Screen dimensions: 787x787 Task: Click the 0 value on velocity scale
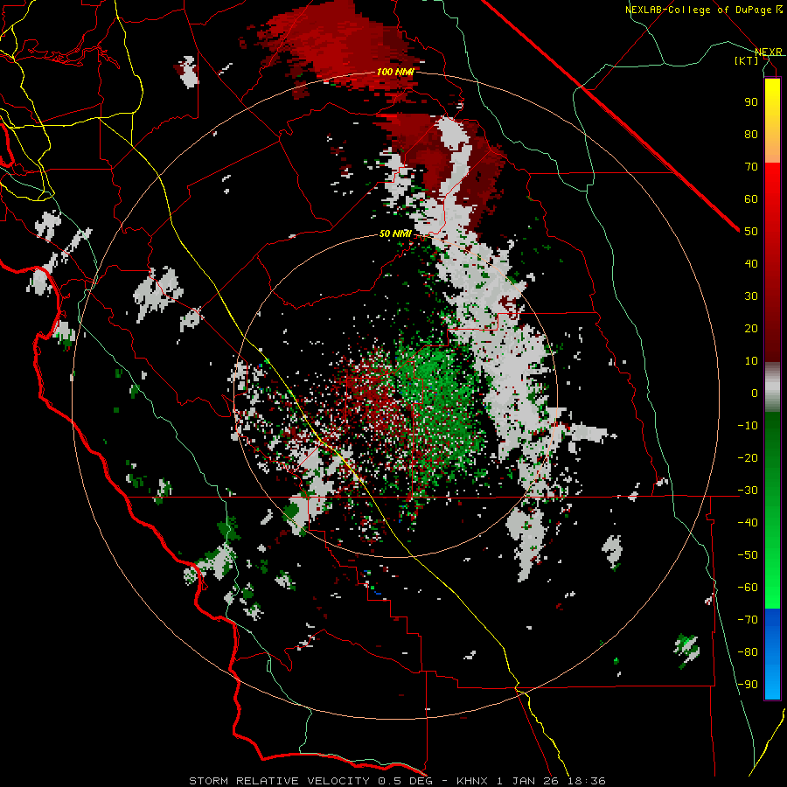755,393
